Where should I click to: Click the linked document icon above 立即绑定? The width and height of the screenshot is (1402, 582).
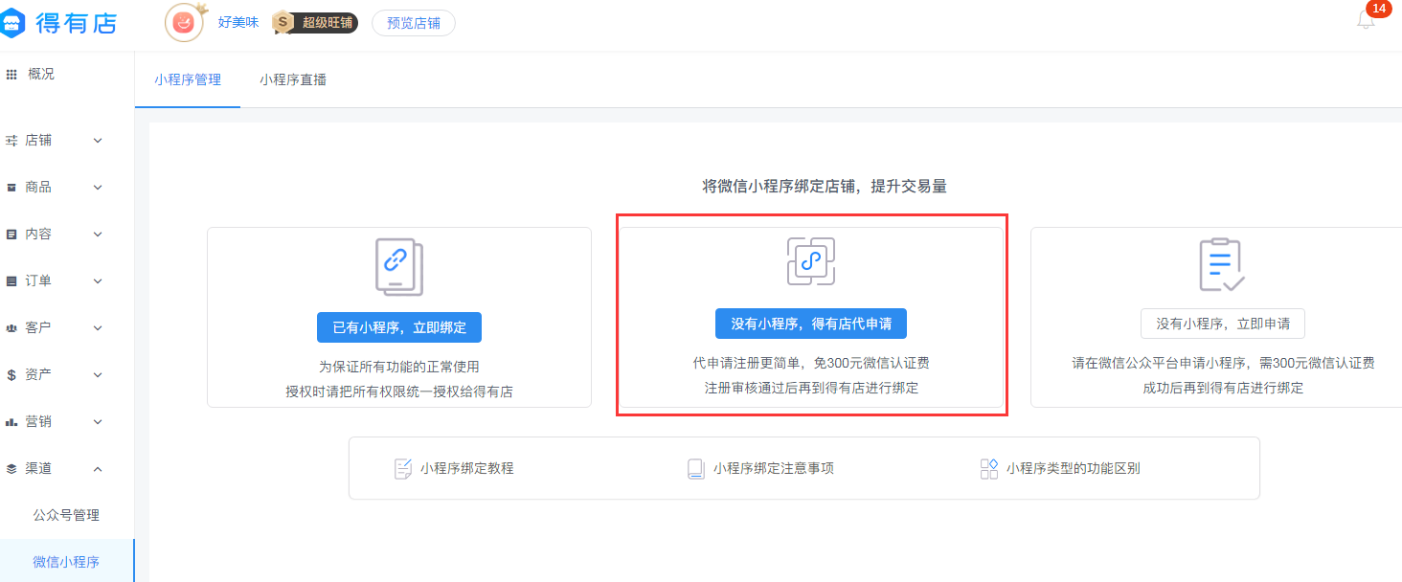[x=398, y=266]
